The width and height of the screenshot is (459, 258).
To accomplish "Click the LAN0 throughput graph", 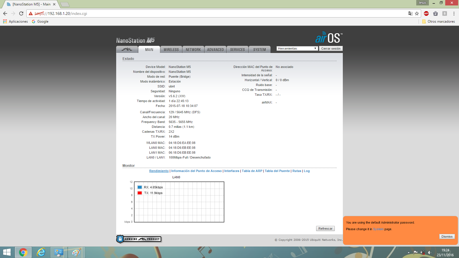I will [179, 202].
